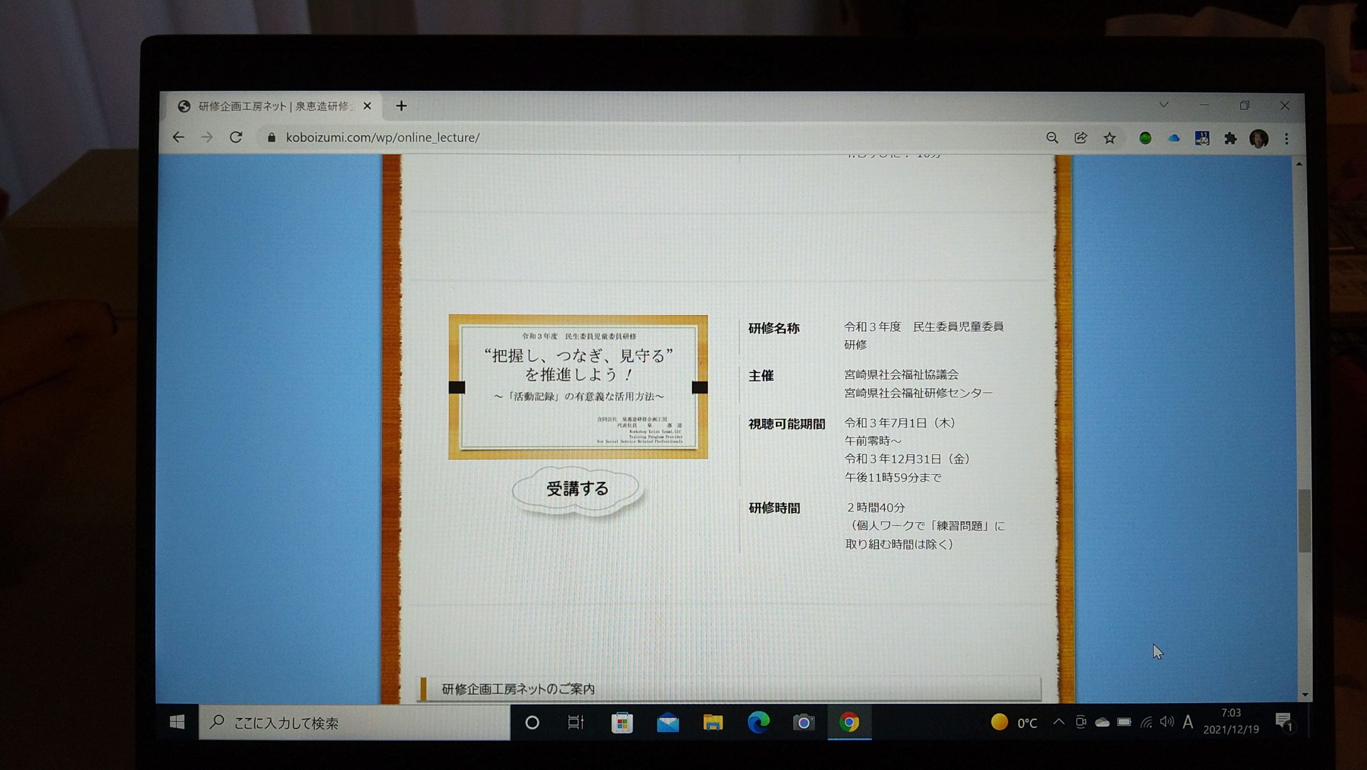
Task: Bookmark this page with the star
Action: pyautogui.click(x=1110, y=138)
